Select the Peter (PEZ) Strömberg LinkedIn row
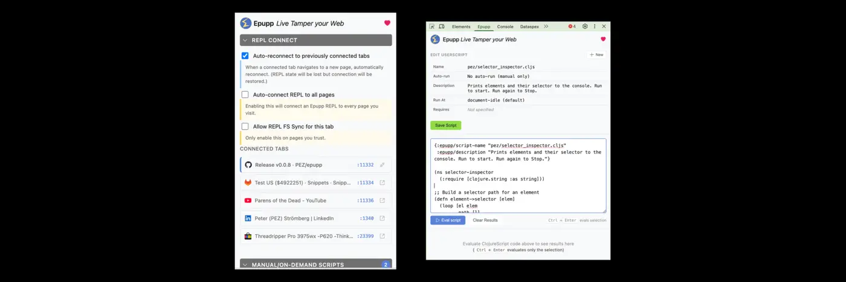 point(316,218)
